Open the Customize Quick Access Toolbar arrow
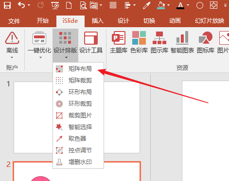Screen dimensions: 229x181 point(225,5)
